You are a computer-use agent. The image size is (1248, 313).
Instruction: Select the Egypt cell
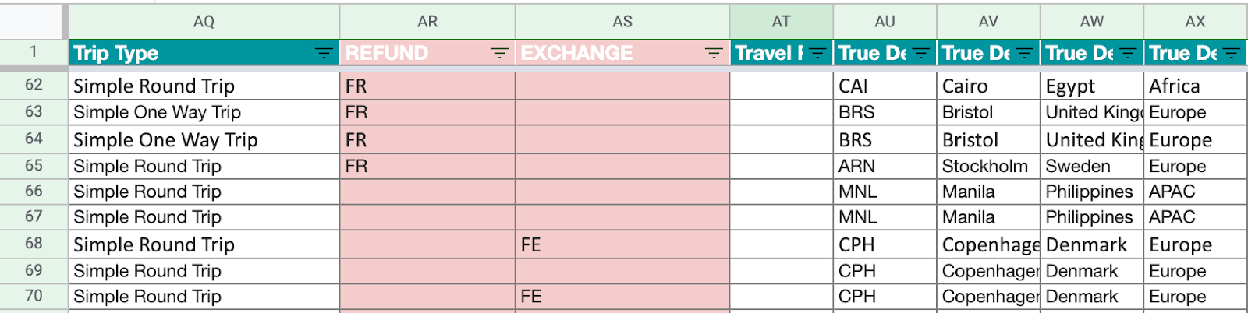click(1091, 86)
